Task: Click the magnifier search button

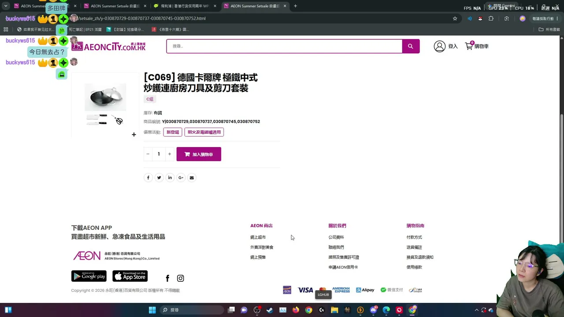Action: tap(410, 46)
